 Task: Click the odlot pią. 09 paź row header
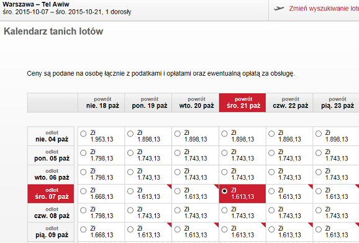click(x=51, y=232)
